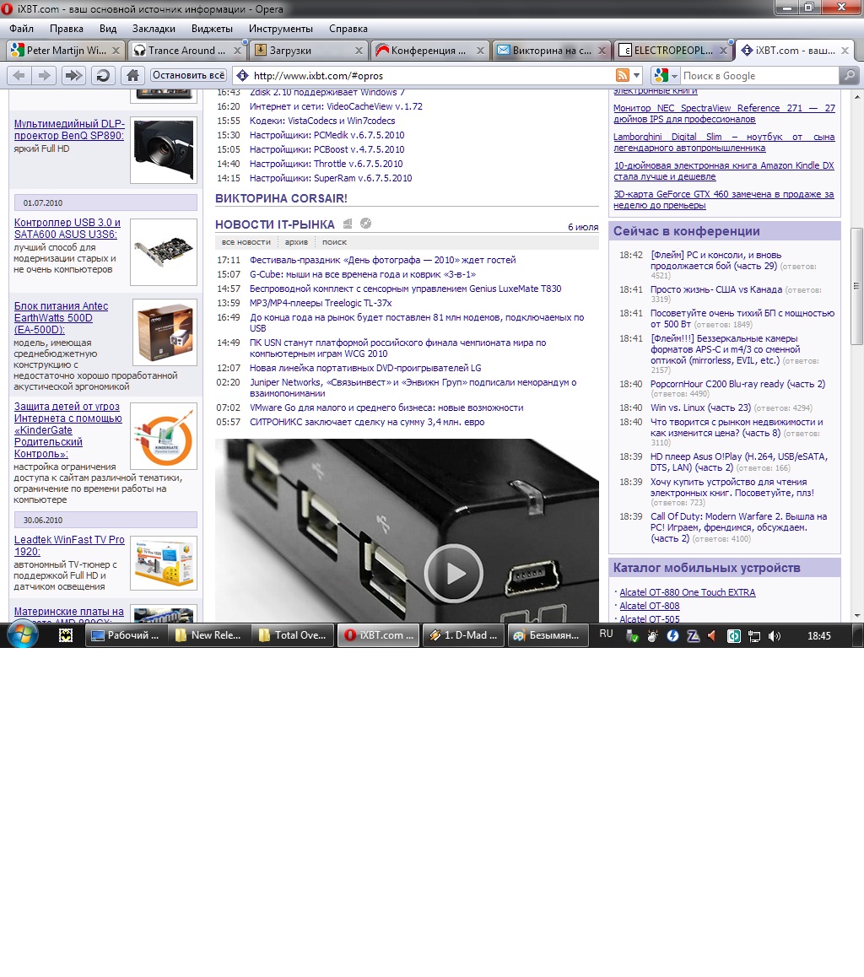
Task: Open the ВИКТОРИНА CORSAIR! heading link
Action: 281,198
